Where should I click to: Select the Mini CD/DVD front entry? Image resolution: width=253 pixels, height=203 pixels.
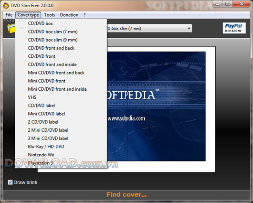(61, 81)
